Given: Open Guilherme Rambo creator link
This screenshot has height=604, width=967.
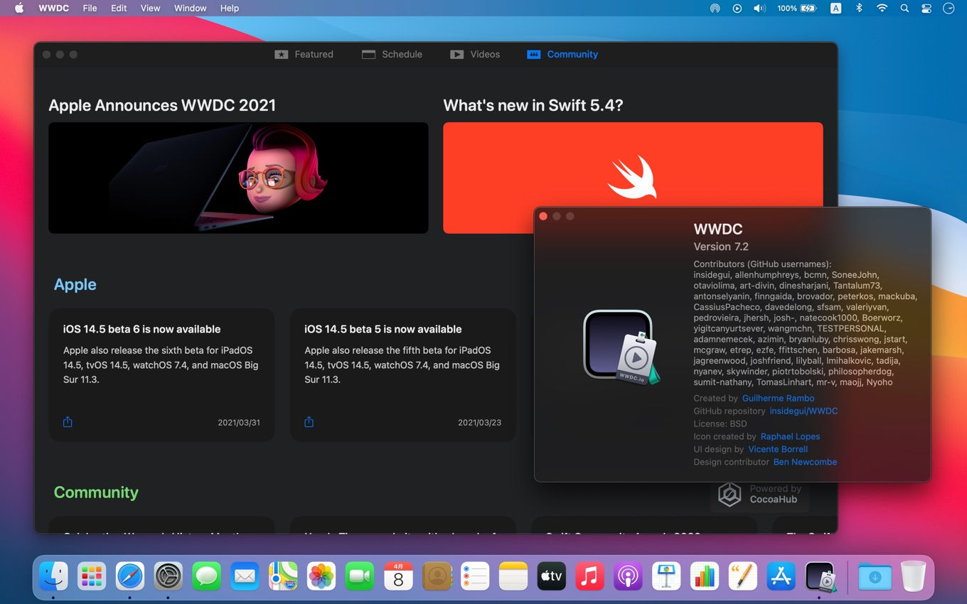Looking at the screenshot, I should click(x=778, y=398).
